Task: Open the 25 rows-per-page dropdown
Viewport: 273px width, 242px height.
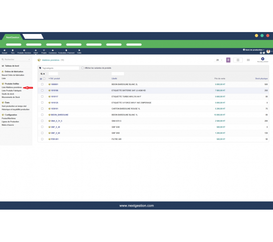Action: 219,60
